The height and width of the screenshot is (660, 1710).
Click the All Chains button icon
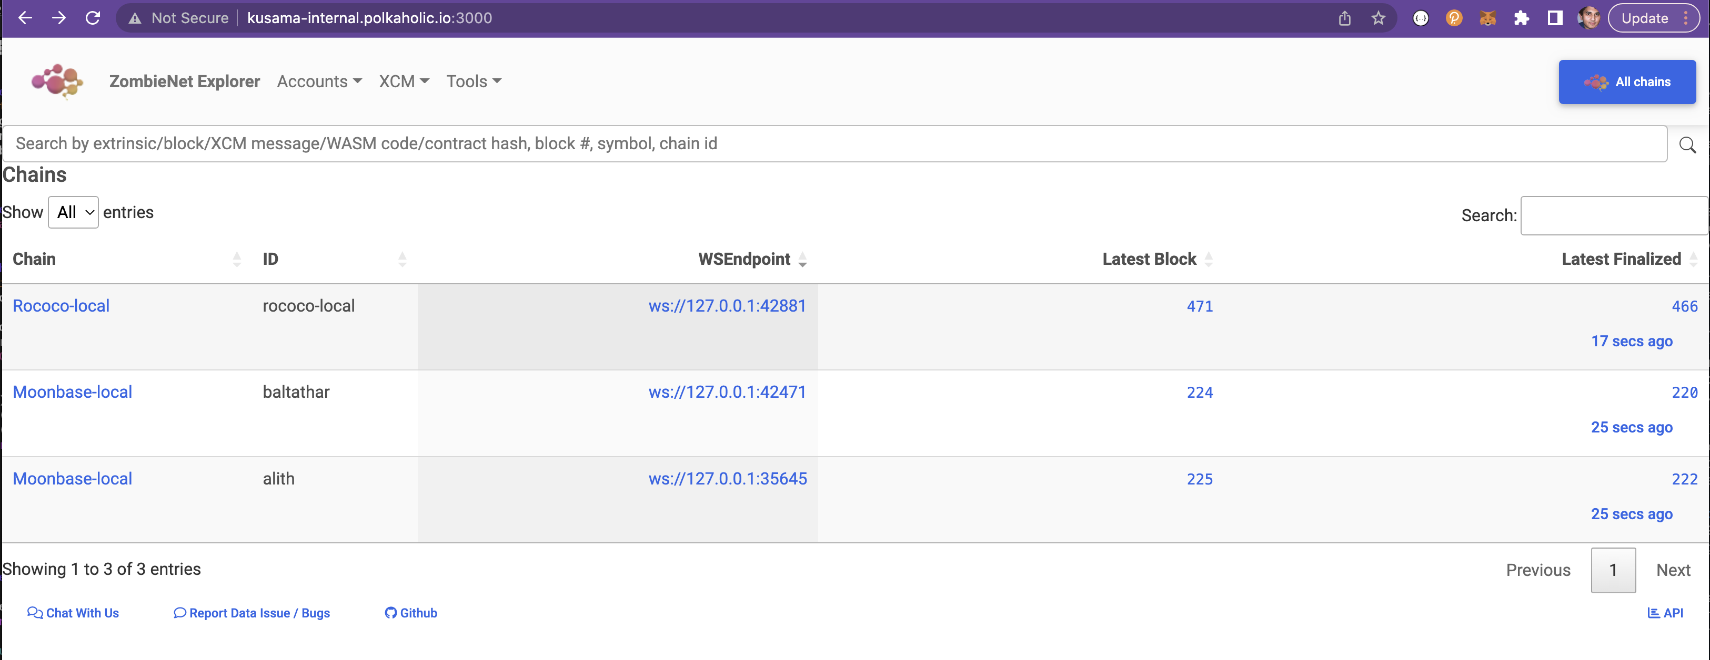pos(1596,81)
